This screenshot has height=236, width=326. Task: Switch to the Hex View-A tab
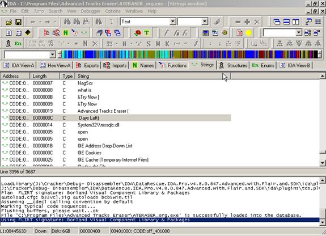[56, 65]
